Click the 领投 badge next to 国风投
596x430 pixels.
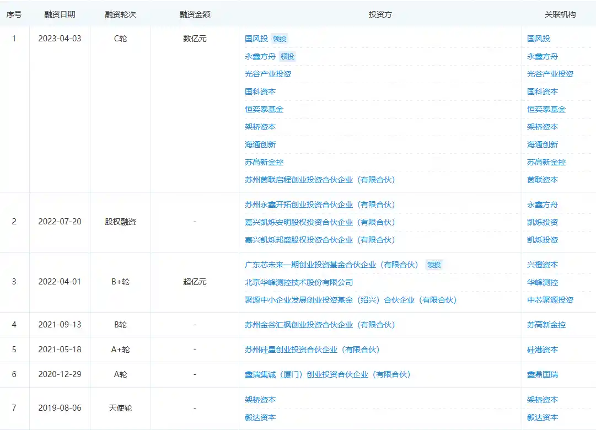point(279,39)
